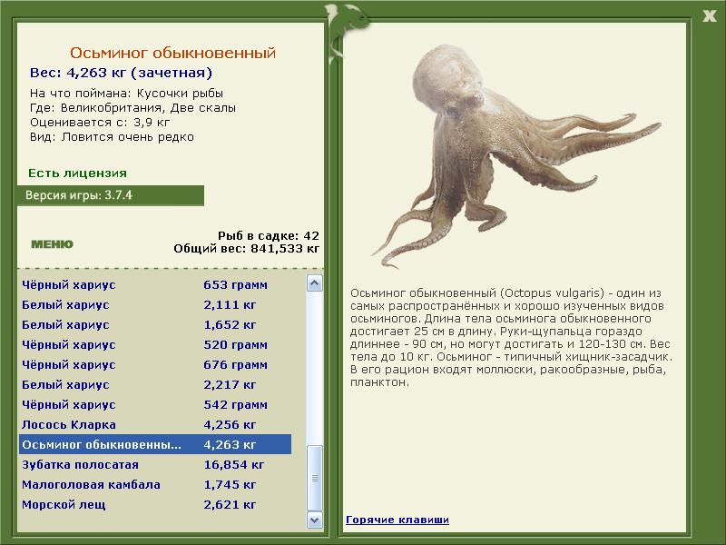Select Чёрный хариус 542 грамм entry

pos(155,404)
